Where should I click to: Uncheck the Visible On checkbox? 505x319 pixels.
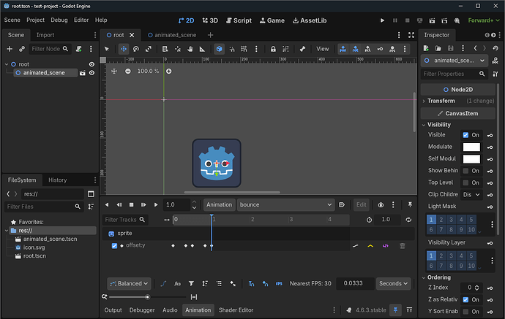(x=465, y=135)
